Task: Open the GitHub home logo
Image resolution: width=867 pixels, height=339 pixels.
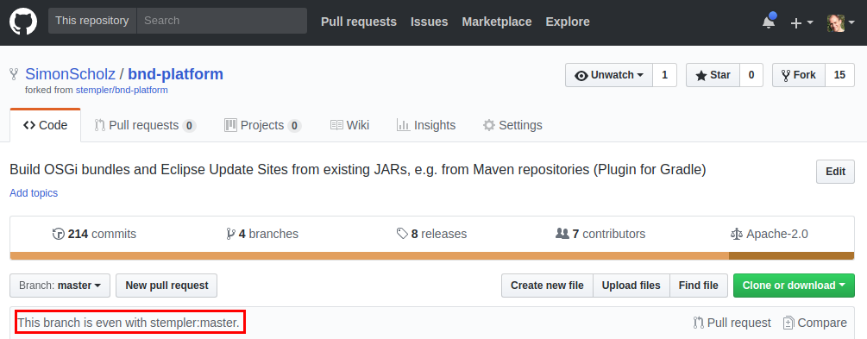Action: coord(23,22)
